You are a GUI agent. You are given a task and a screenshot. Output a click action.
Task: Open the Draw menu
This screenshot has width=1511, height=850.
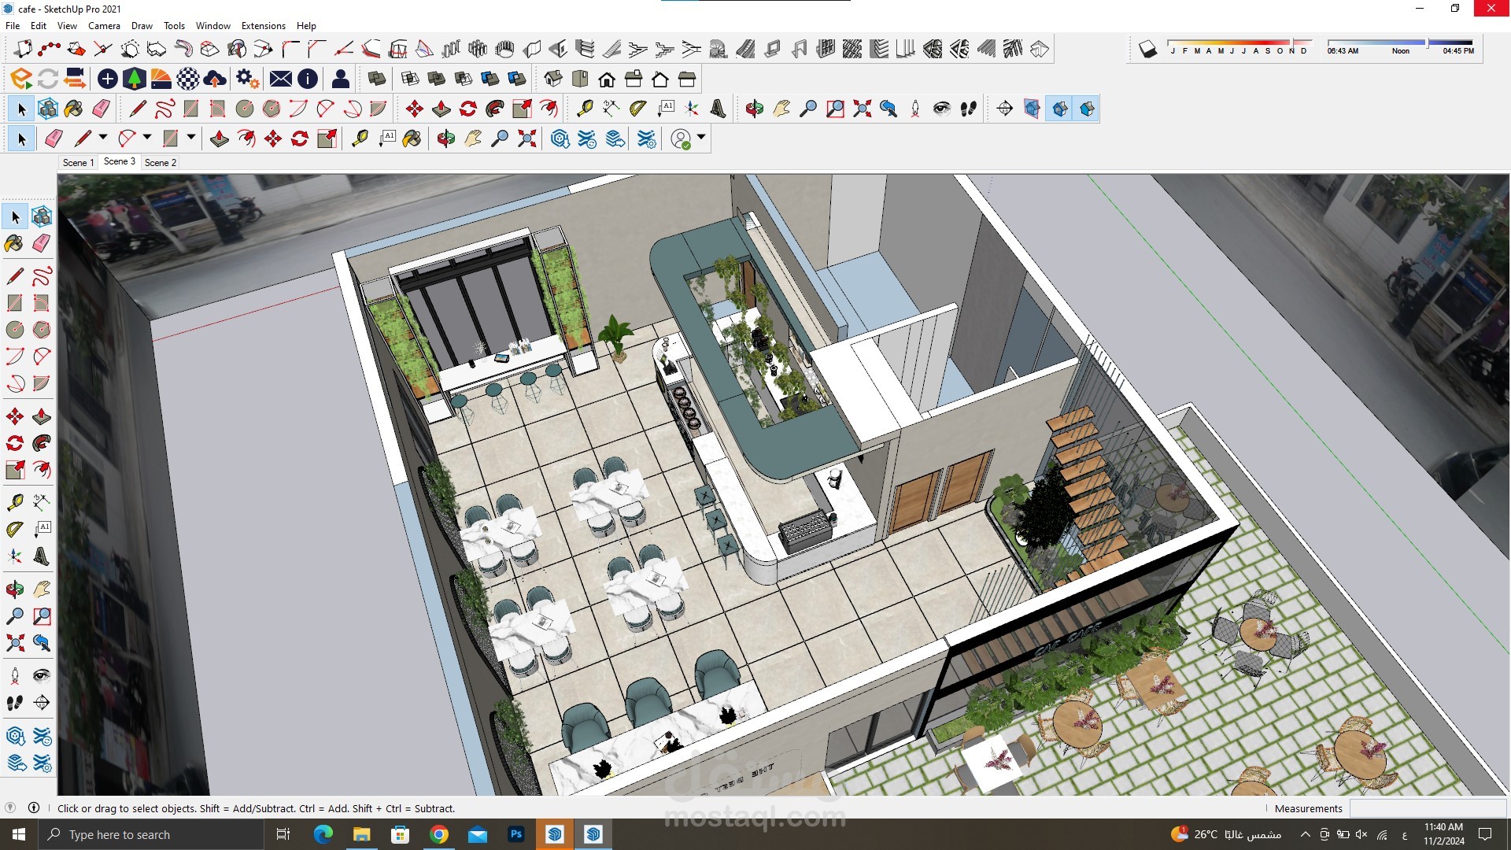point(142,26)
